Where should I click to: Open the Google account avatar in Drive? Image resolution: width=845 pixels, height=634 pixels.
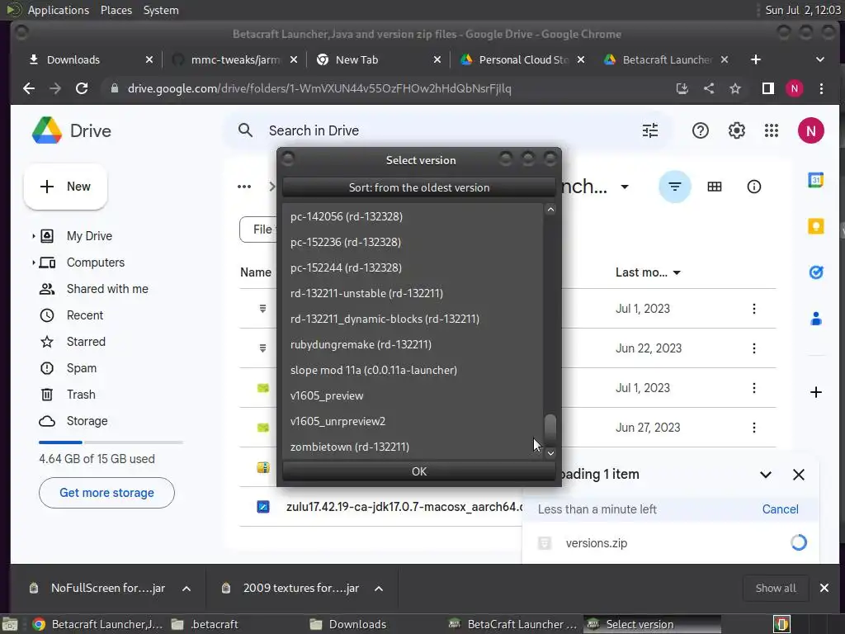click(x=811, y=130)
